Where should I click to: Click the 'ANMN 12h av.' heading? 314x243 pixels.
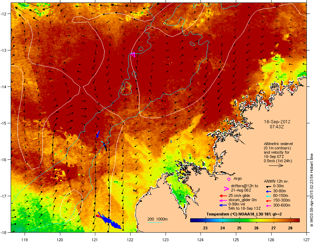click(x=276, y=181)
